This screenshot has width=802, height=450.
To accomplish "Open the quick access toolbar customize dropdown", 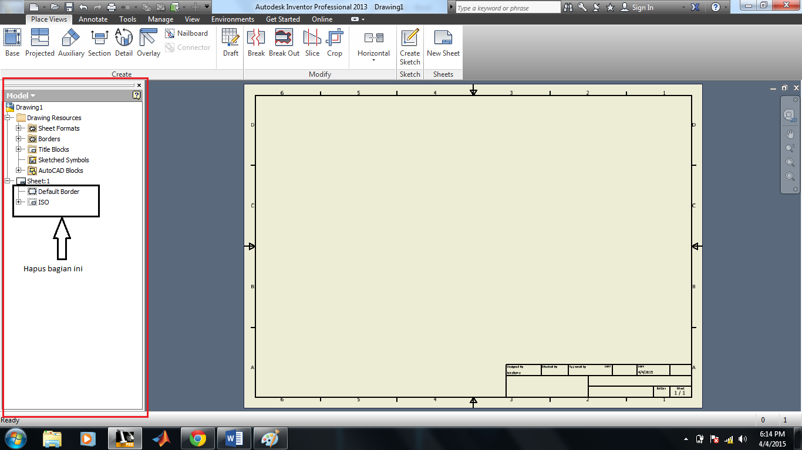I will pos(207,7).
